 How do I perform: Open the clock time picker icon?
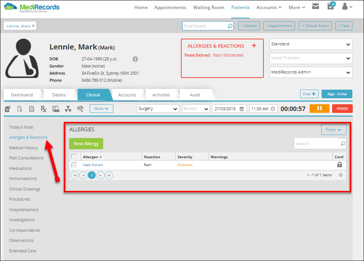pyautogui.click(x=273, y=109)
